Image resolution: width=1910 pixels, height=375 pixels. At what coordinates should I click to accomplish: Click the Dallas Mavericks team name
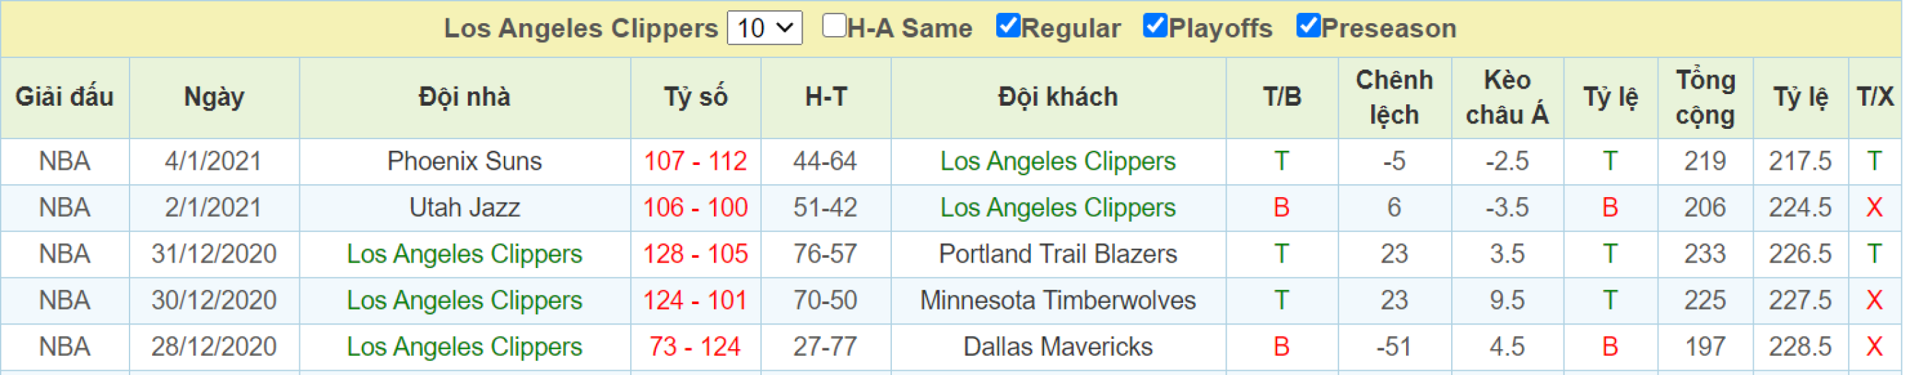tap(1058, 347)
